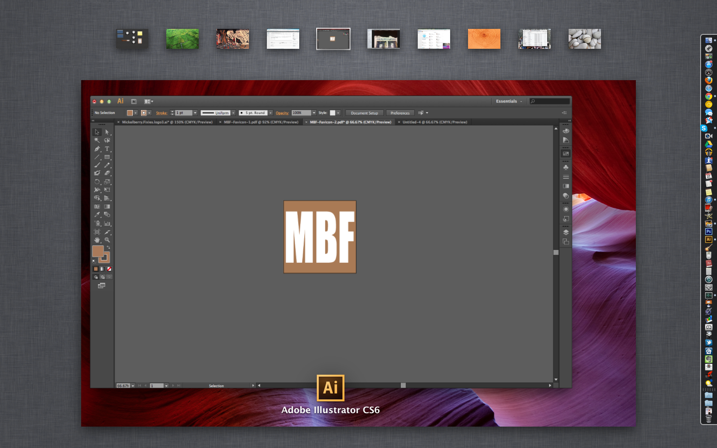Select the Hand tool

click(x=97, y=240)
